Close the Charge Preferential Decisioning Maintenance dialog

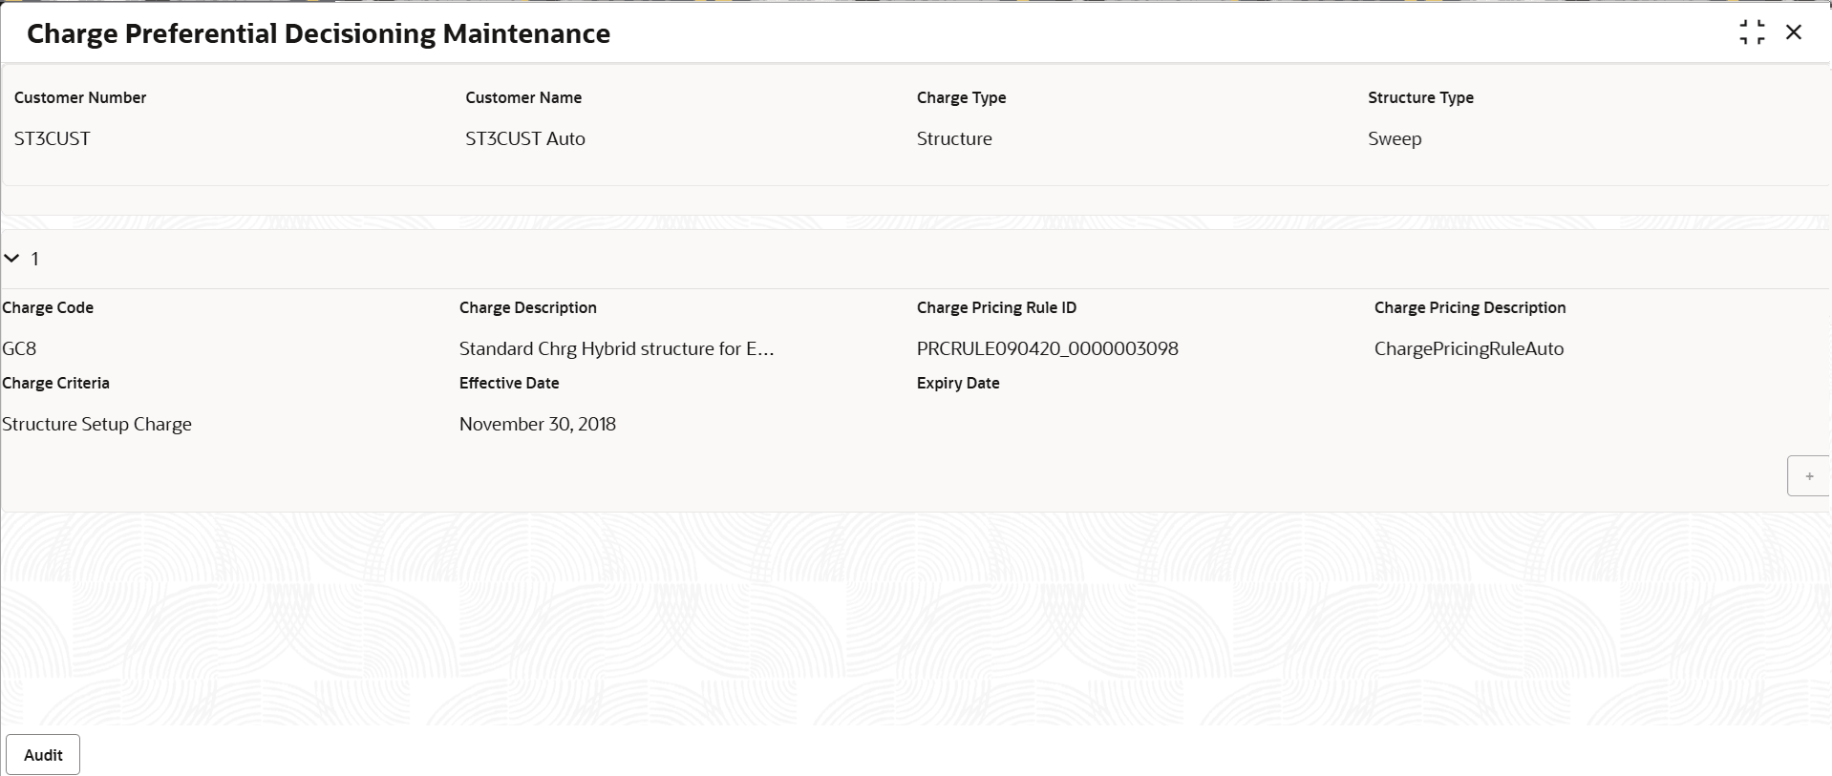click(x=1794, y=32)
